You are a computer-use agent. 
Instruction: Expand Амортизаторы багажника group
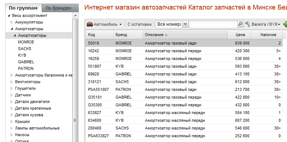pyautogui.click(x=12, y=75)
